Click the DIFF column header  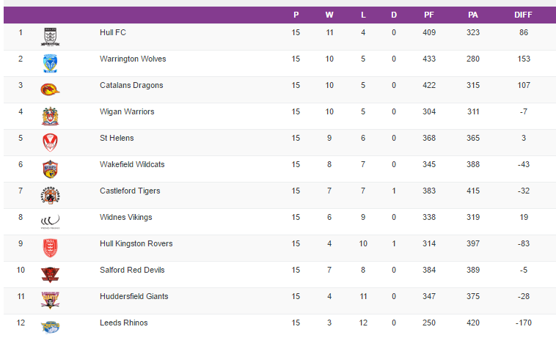click(x=524, y=15)
